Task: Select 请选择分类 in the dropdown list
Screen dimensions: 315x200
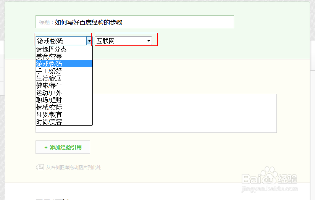Action: coord(64,49)
